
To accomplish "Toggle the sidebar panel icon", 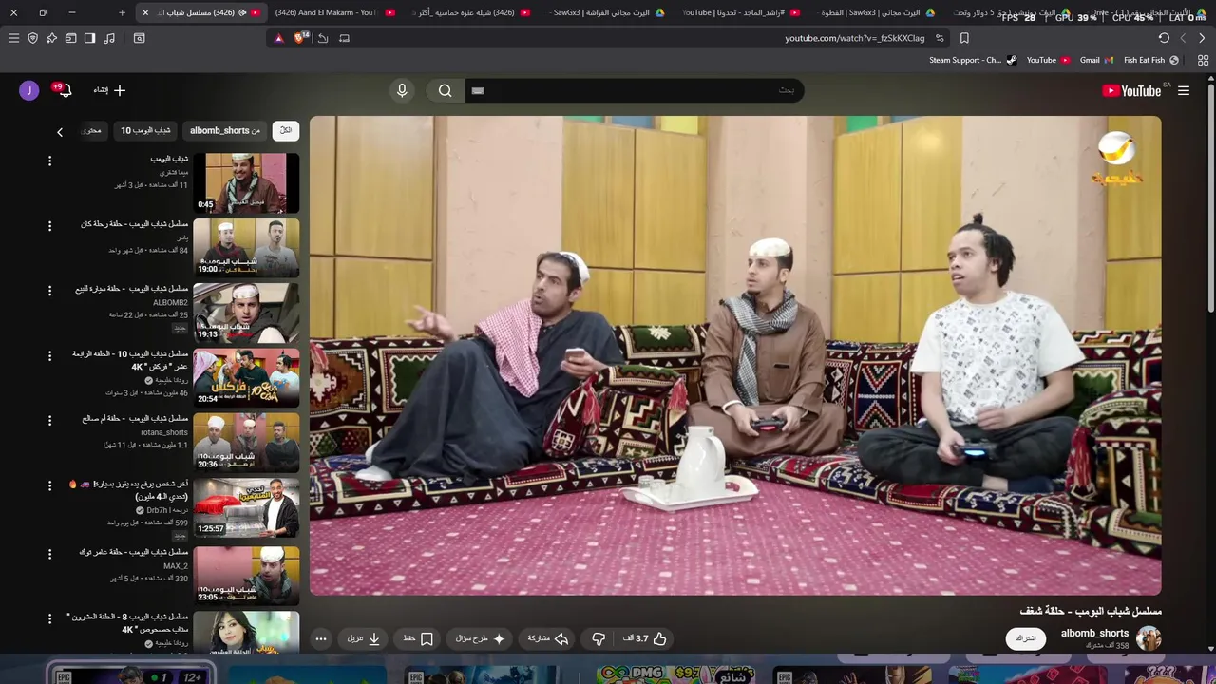I will pyautogui.click(x=89, y=38).
